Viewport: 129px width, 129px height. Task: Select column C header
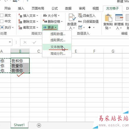point(39,51)
